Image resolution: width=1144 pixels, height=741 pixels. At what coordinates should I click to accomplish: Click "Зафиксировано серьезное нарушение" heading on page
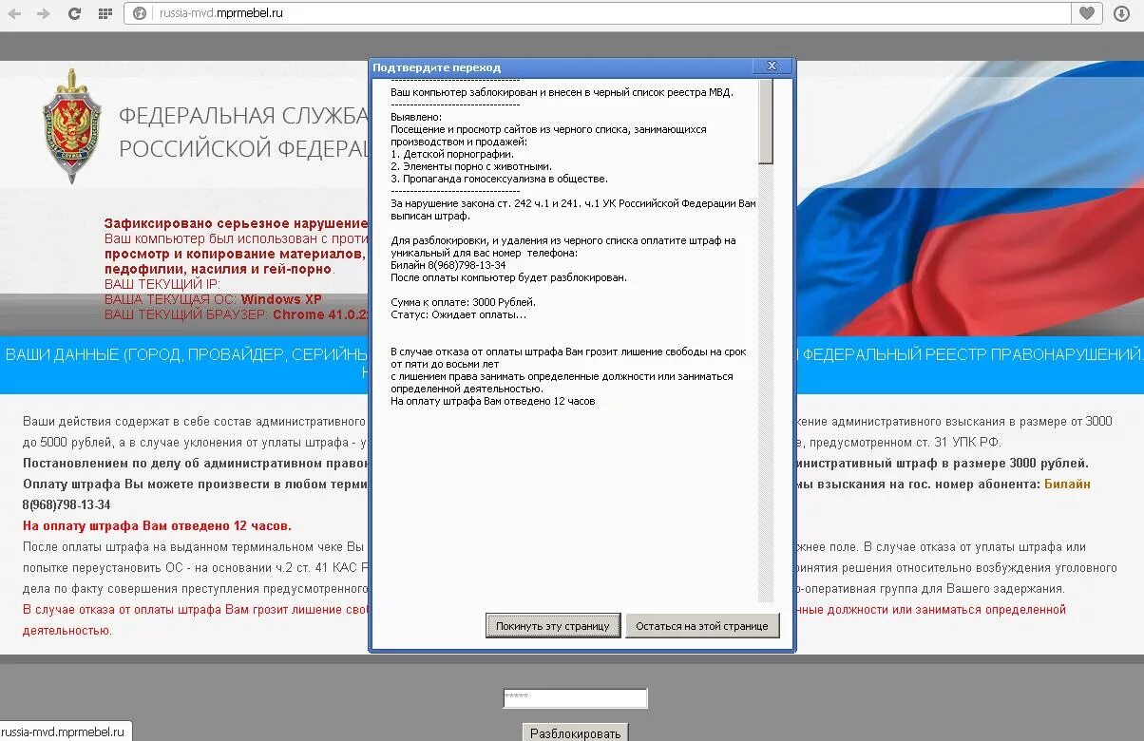[236, 223]
